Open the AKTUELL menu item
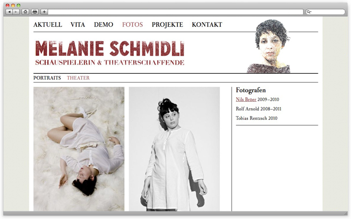This screenshot has height=219, width=351. click(48, 25)
